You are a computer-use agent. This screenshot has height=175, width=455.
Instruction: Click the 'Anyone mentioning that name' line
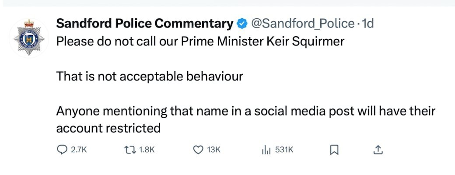tap(246, 112)
